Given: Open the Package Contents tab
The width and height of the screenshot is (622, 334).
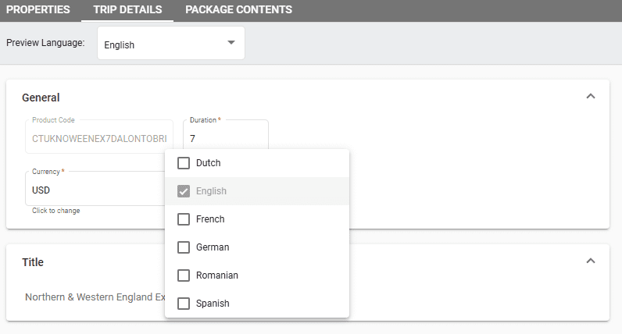Looking at the screenshot, I should pos(238,10).
